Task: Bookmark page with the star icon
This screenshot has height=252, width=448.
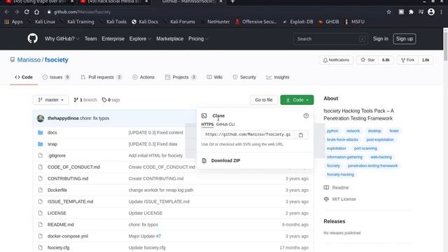Action: point(388,12)
